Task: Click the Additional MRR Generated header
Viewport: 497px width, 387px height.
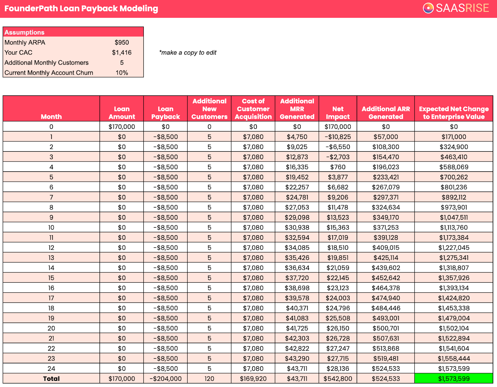Action: pyautogui.click(x=297, y=109)
